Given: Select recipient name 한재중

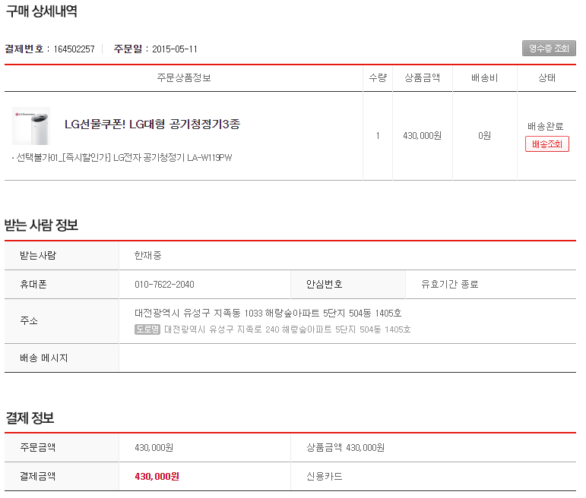Looking at the screenshot, I should click(147, 255).
